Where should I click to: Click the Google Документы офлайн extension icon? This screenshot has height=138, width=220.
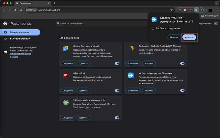tap(66, 48)
